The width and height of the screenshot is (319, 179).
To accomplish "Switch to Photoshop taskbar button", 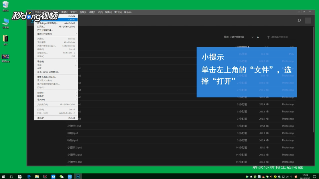I will click(78, 177).
